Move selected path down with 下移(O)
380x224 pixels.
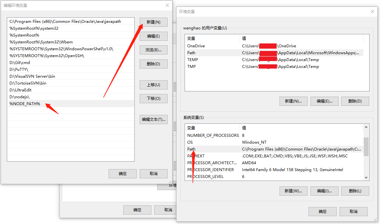[153, 98]
